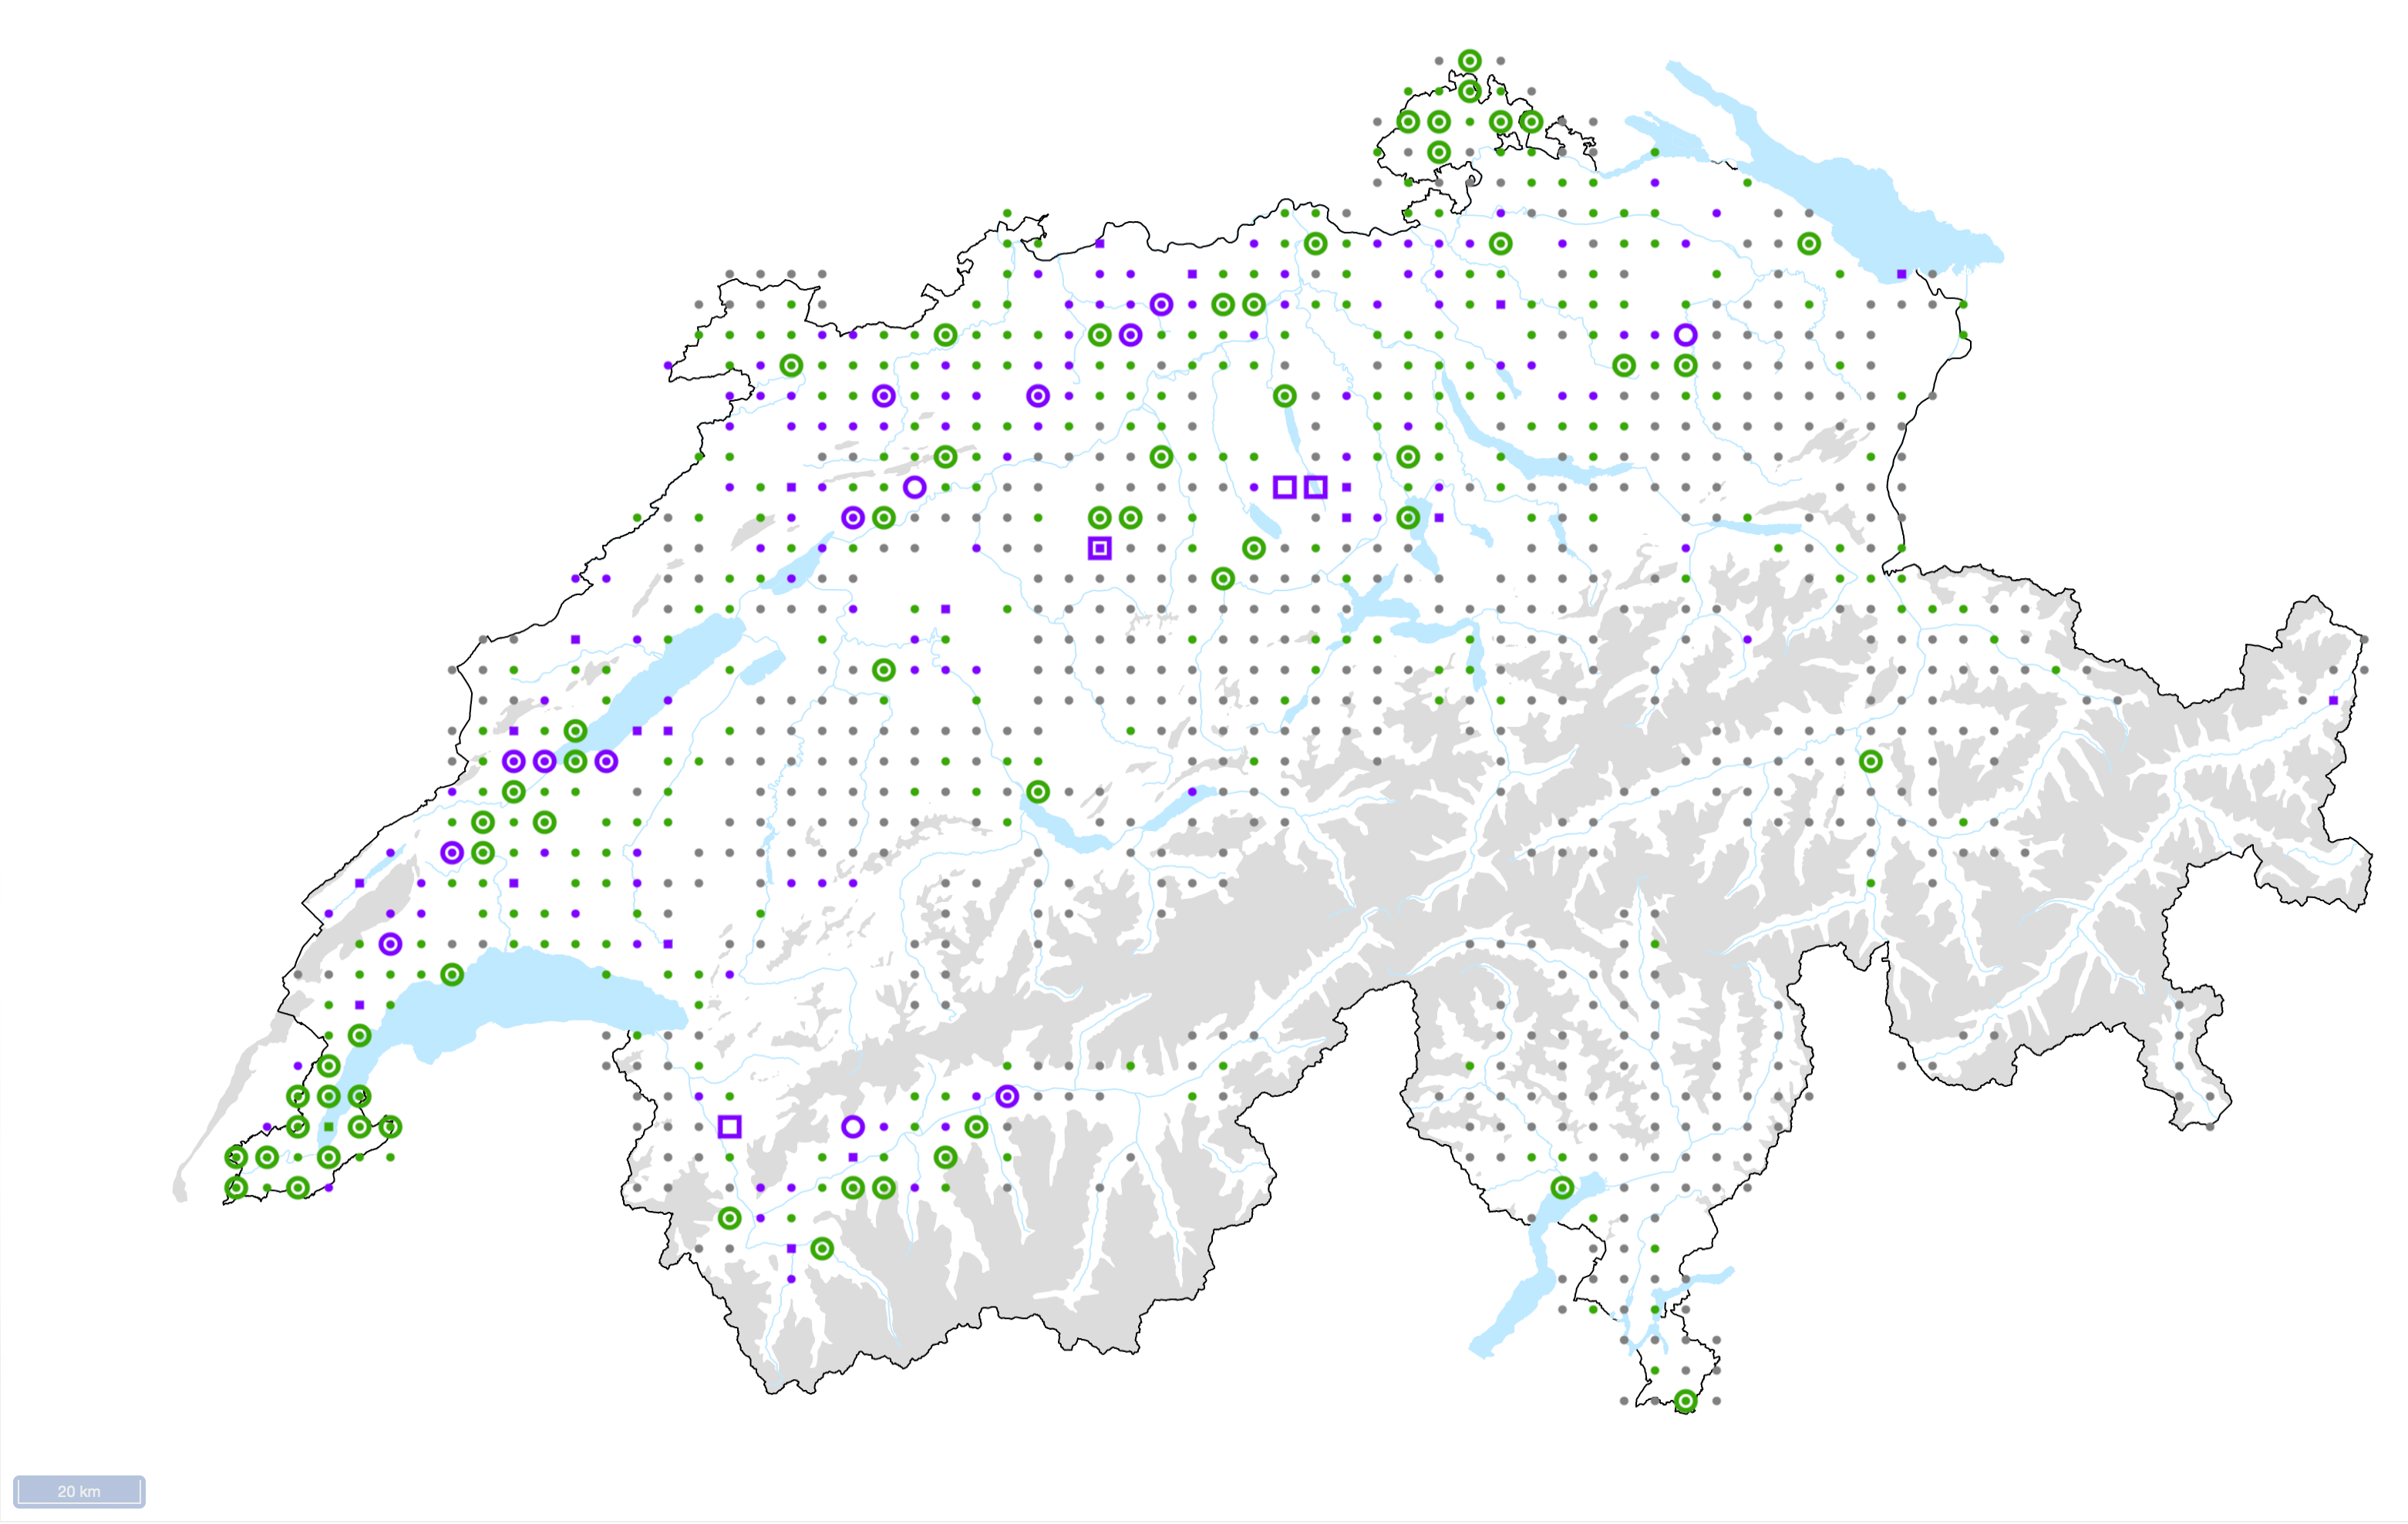Click purple ring marker at eastern end of Valais valley
The height and width of the screenshot is (1524, 2408).
1007,1096
